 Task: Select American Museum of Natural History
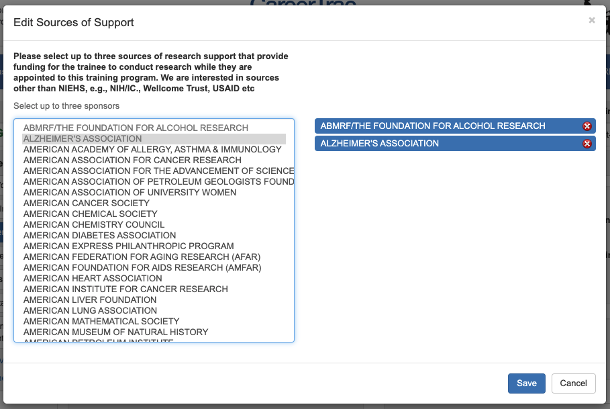[115, 332]
